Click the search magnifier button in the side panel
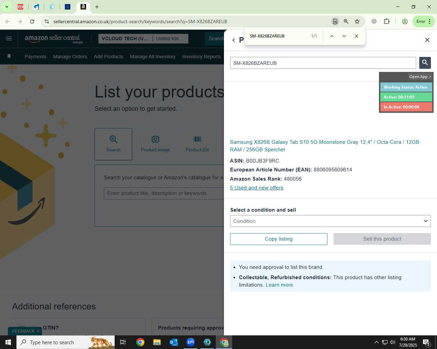 (425, 63)
